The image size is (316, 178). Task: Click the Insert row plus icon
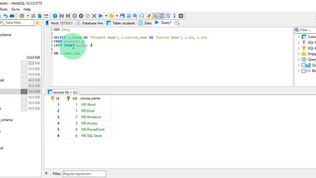point(75,16)
